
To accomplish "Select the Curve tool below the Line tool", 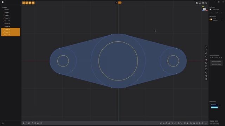I will point(206,50).
